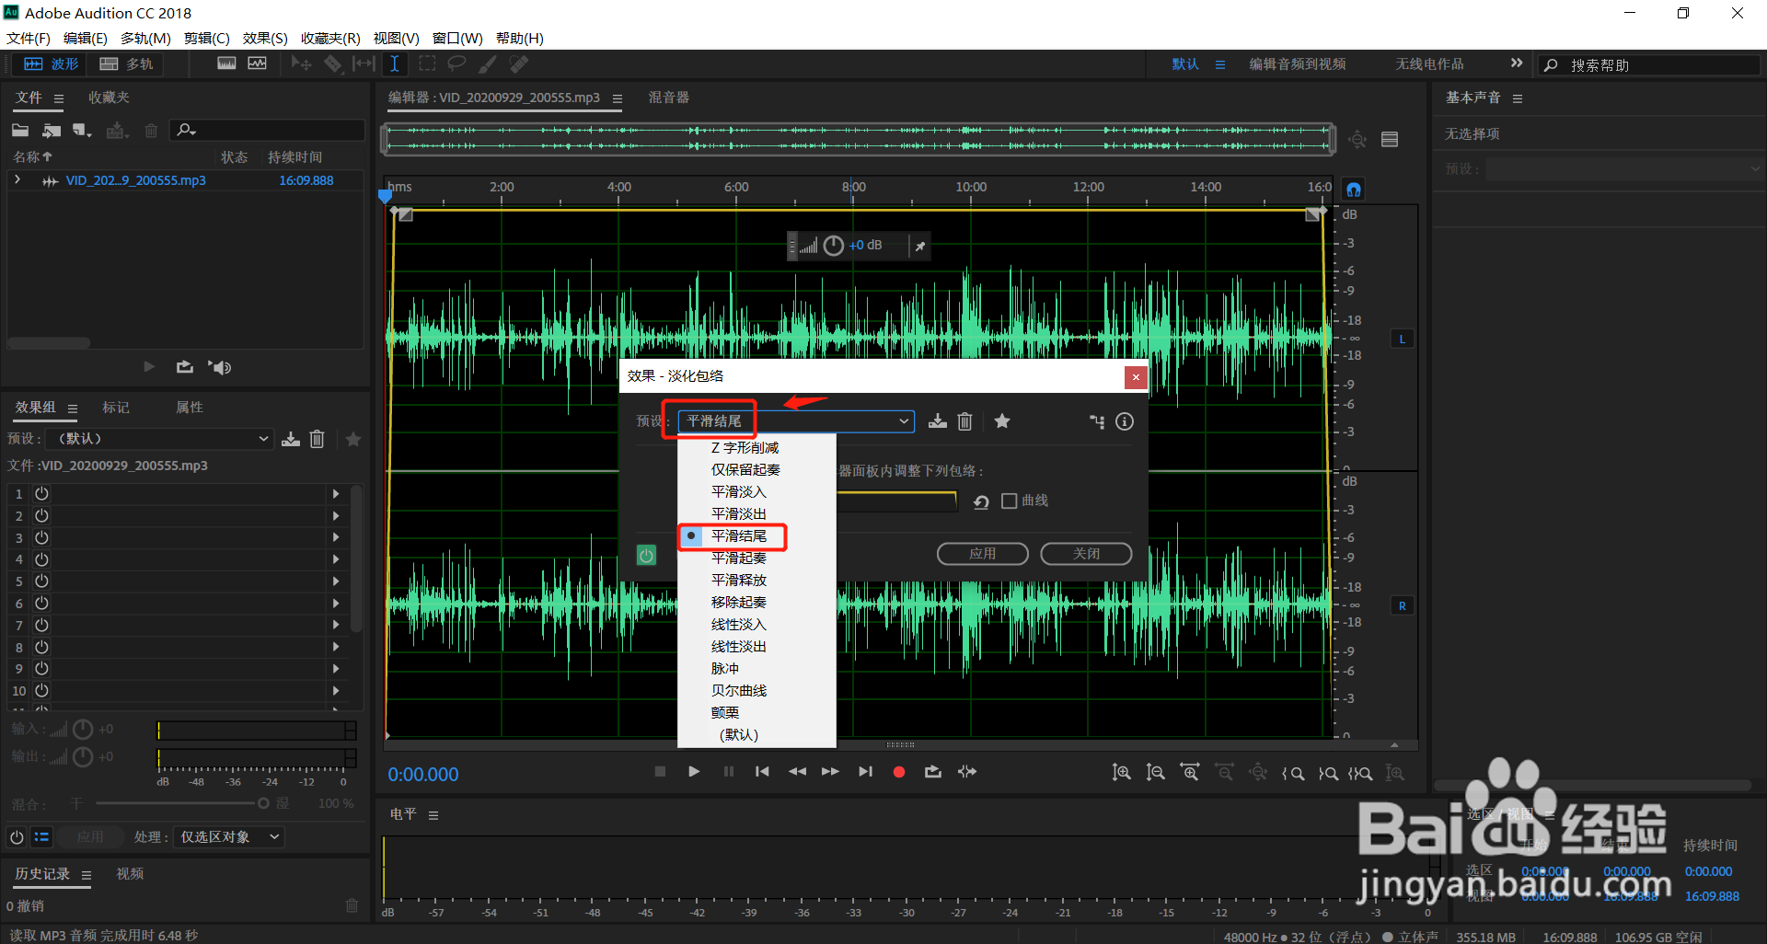
Task: Toggle loop playback in the transport bar
Action: tap(933, 772)
